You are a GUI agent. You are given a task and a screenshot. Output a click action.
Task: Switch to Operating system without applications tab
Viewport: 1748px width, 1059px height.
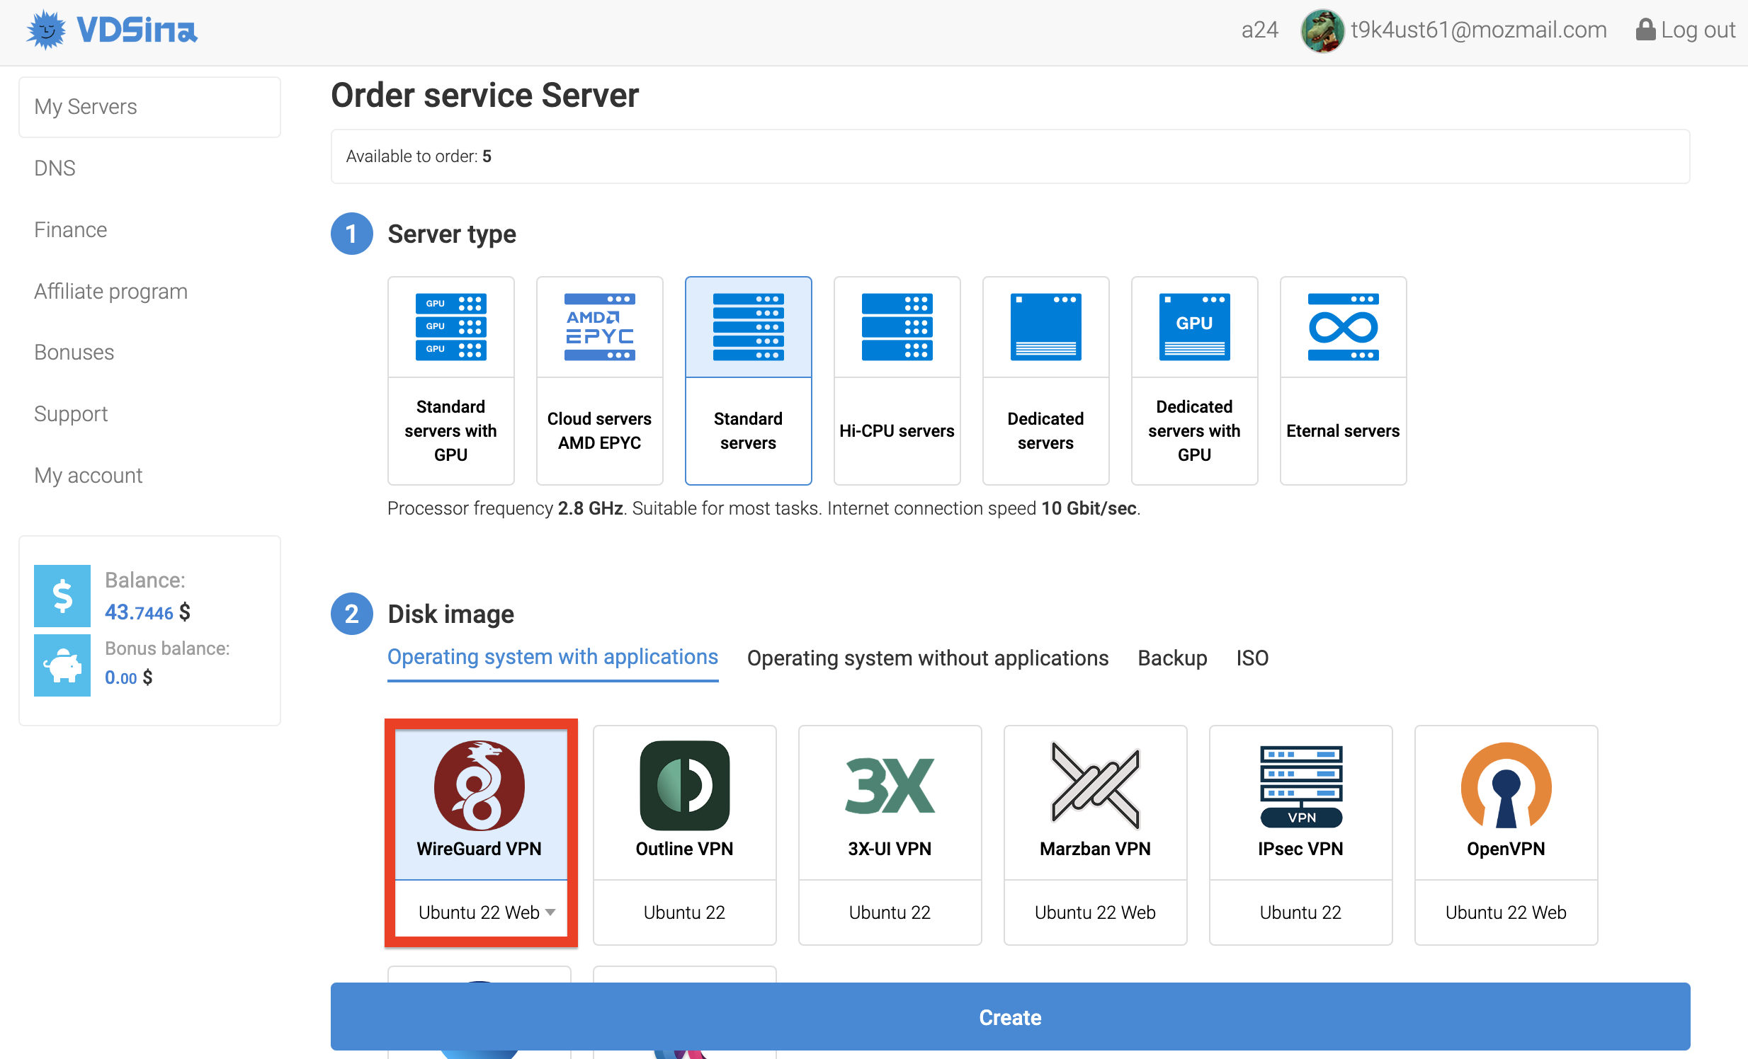tap(927, 658)
